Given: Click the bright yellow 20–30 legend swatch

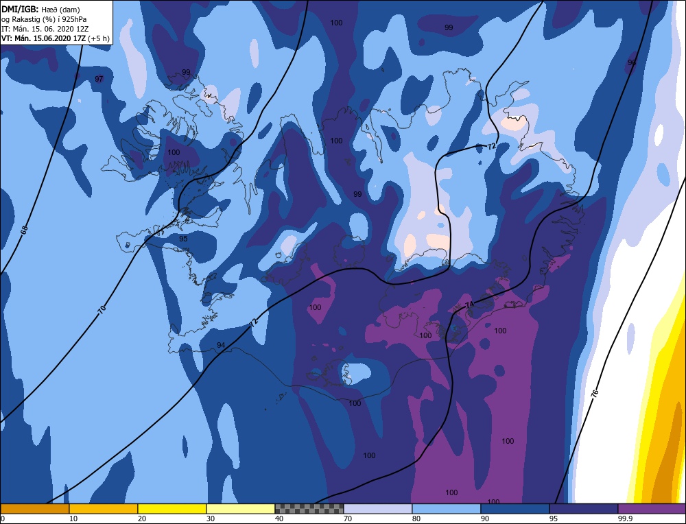Looking at the screenshot, I should (x=172, y=509).
